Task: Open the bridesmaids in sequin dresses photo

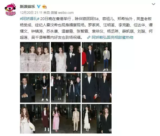Action: (x=35, y=57)
